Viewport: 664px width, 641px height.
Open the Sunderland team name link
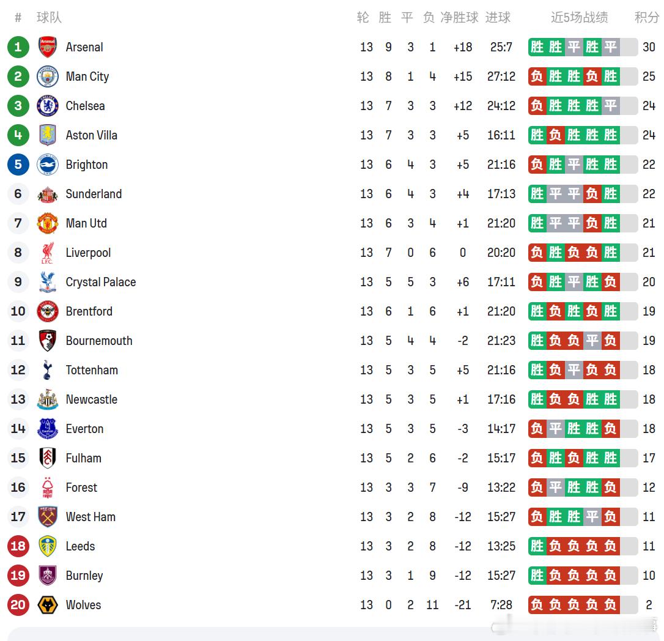coord(94,194)
